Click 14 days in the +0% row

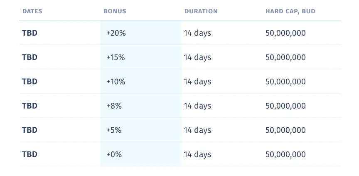point(198,154)
